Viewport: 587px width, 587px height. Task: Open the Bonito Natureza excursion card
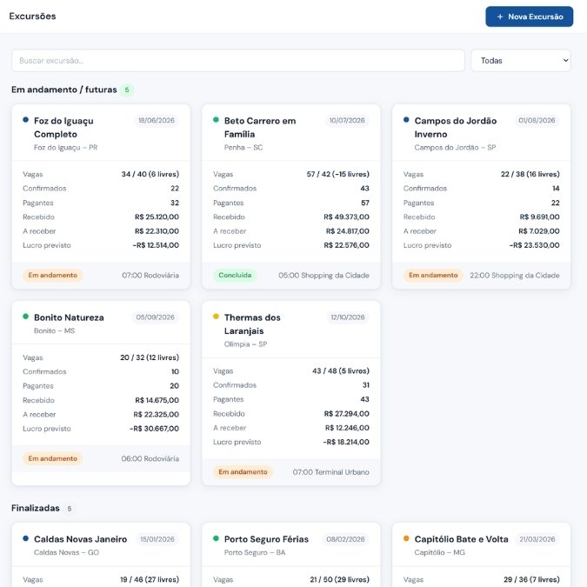(x=101, y=393)
